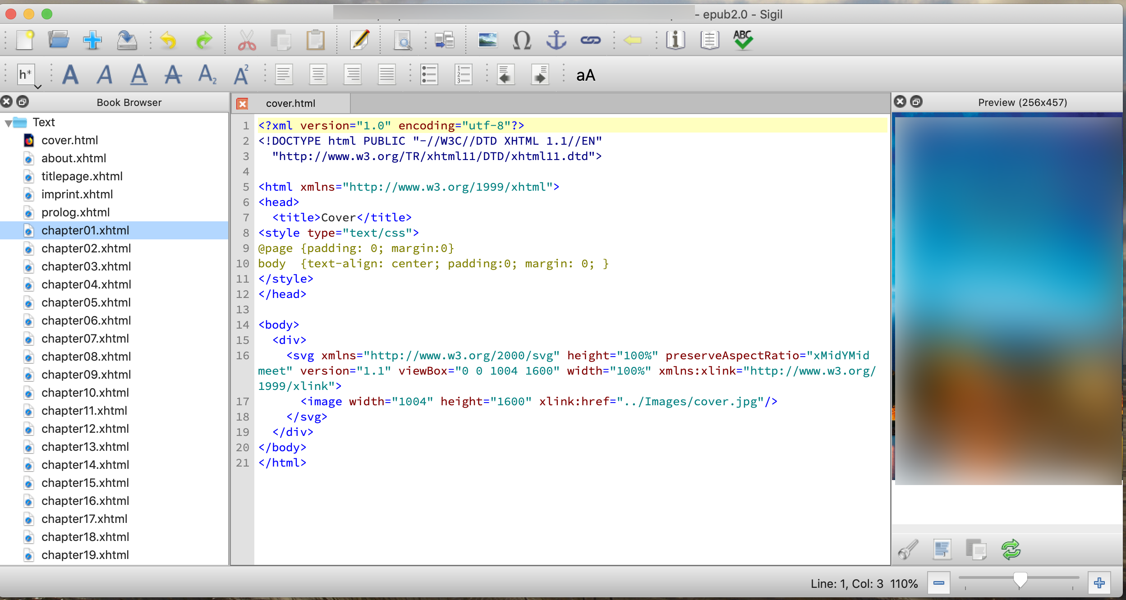Toggle bold text formatting
Viewport: 1126px width, 600px height.
click(70, 75)
